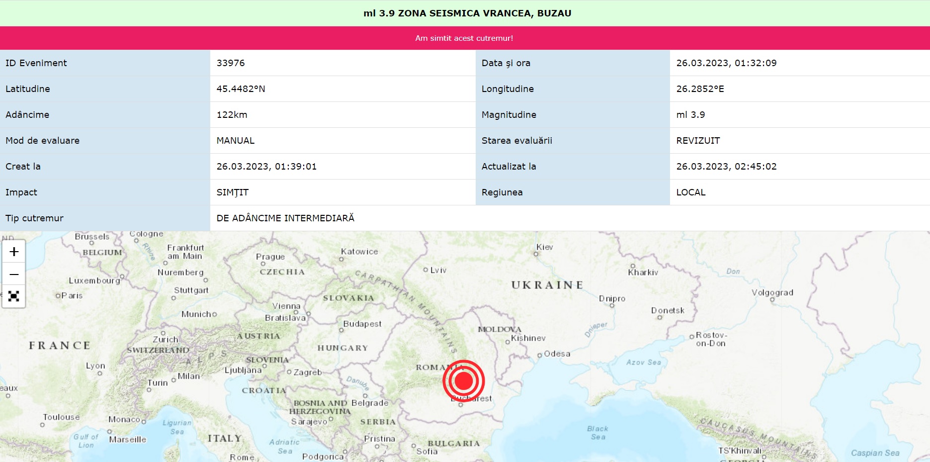Click the longitude value 26.2852°E

click(700, 89)
